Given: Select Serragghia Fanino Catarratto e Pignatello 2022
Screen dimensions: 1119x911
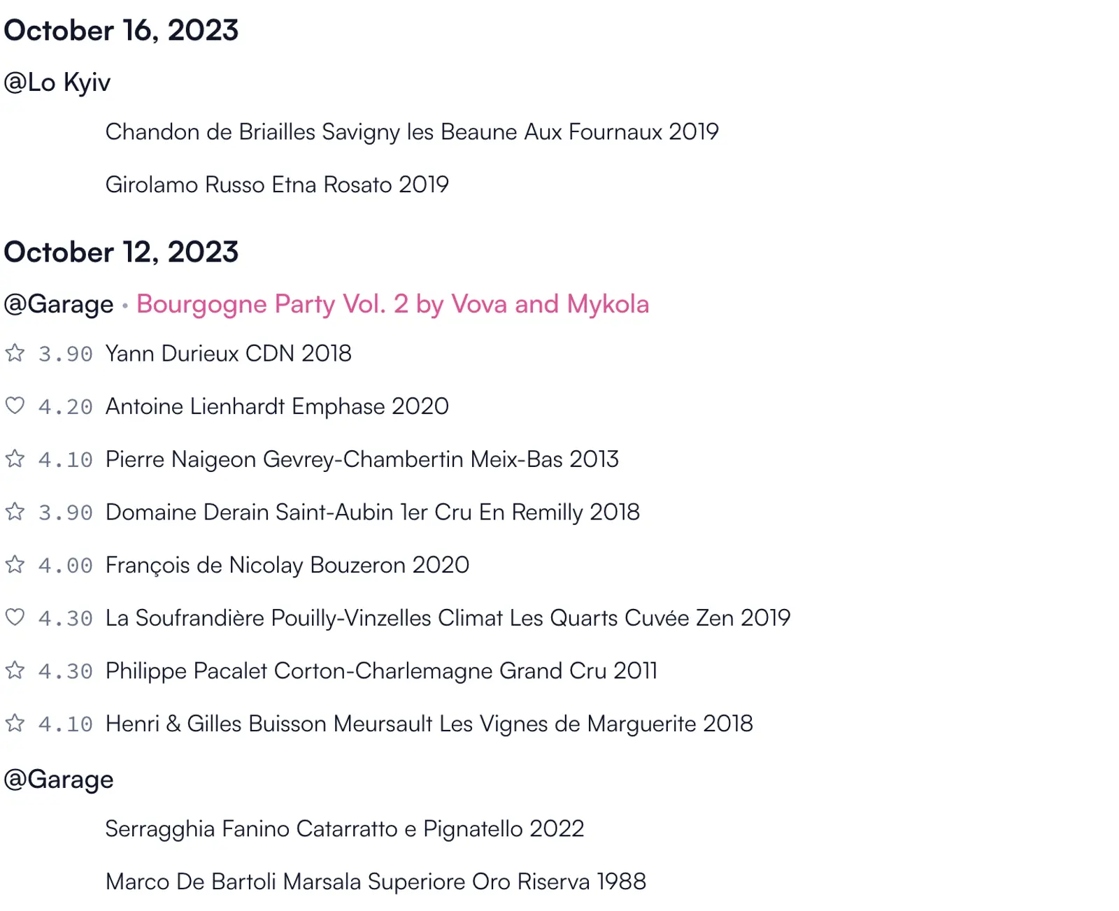Looking at the screenshot, I should [x=344, y=828].
